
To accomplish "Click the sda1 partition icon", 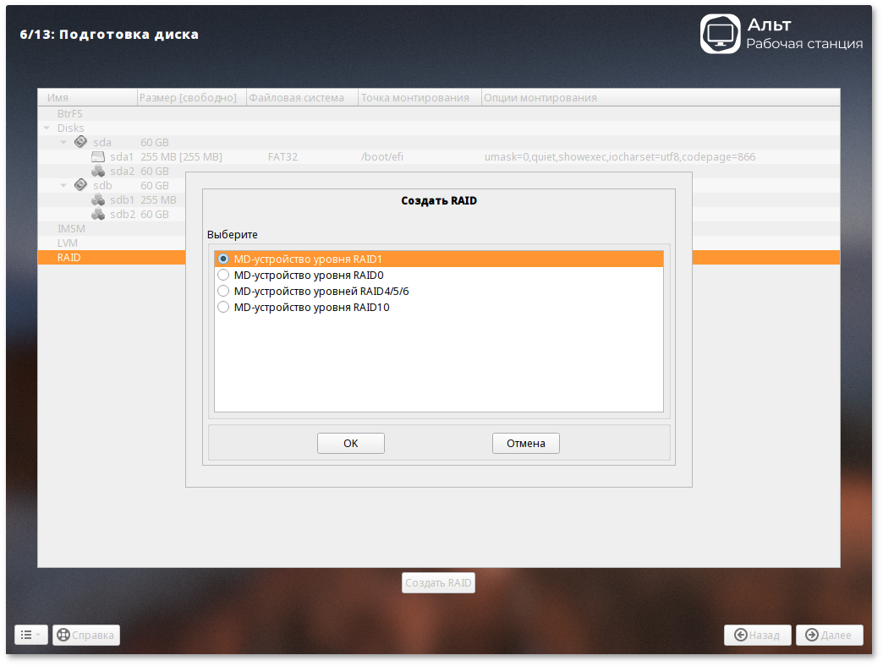I will (x=98, y=157).
